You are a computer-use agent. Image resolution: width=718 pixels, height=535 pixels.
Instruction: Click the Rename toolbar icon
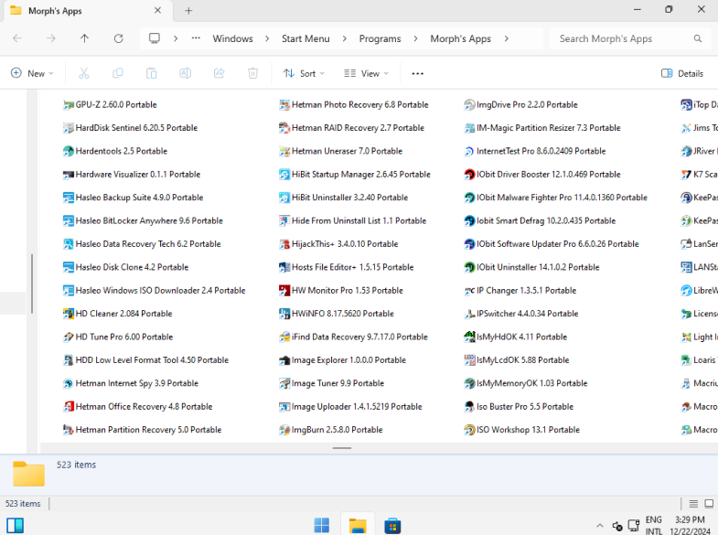(x=186, y=73)
